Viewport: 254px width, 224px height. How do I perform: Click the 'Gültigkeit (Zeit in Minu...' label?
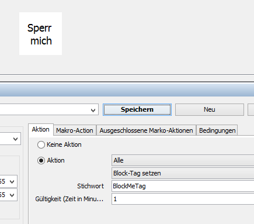click(x=69, y=199)
